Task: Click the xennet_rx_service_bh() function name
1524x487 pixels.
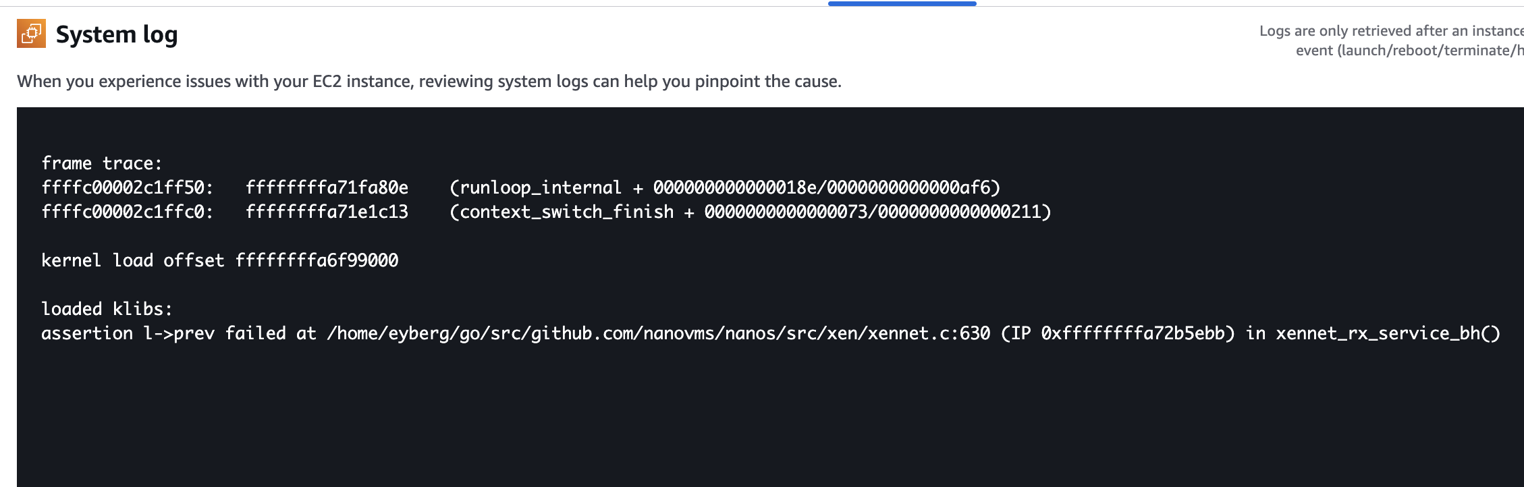Action: click(x=1388, y=333)
